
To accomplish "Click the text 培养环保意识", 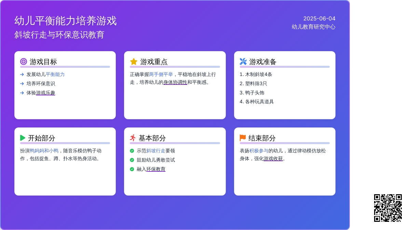I will (x=41, y=83).
